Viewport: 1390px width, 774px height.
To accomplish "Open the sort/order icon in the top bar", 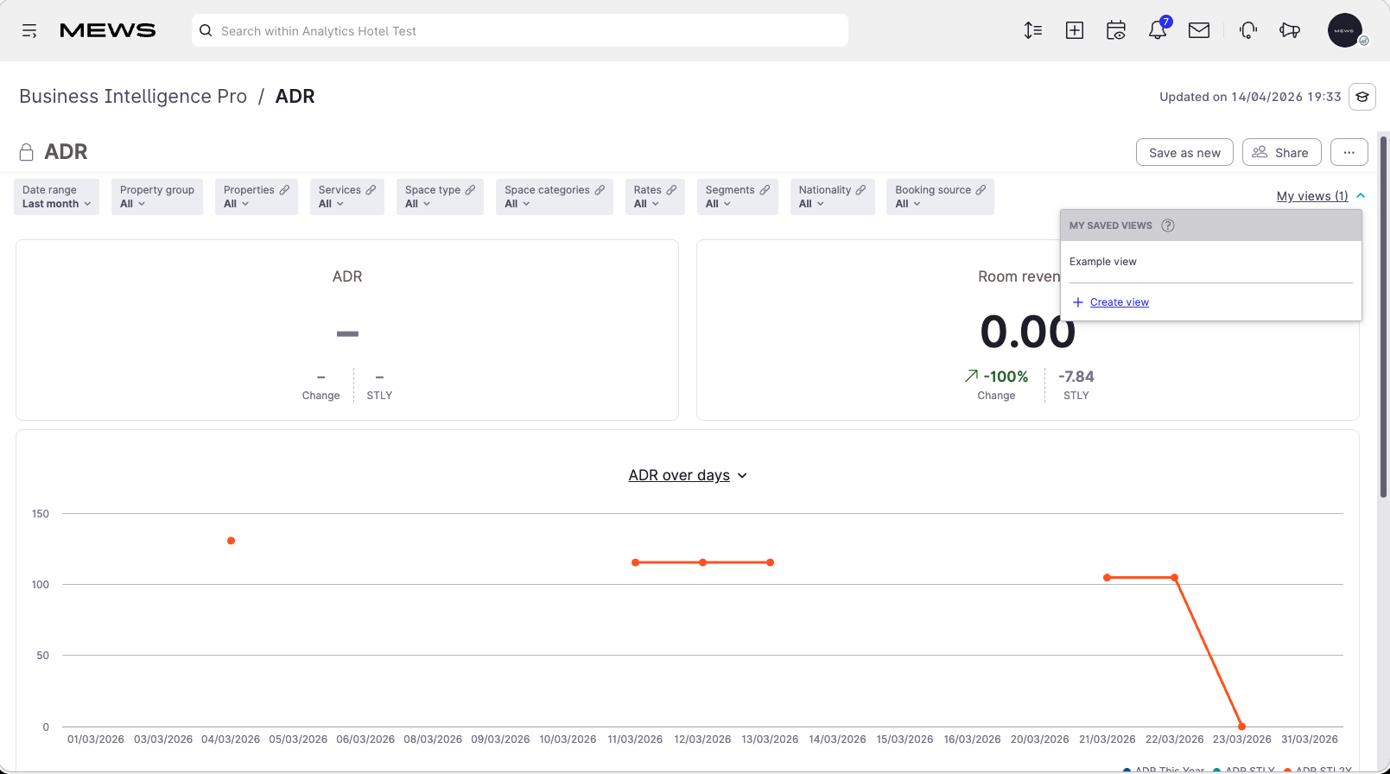I will pyautogui.click(x=1033, y=31).
